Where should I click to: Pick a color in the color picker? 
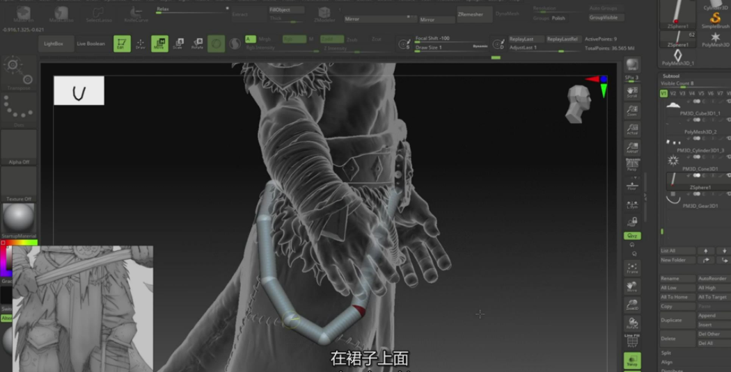pyautogui.click(x=6, y=259)
